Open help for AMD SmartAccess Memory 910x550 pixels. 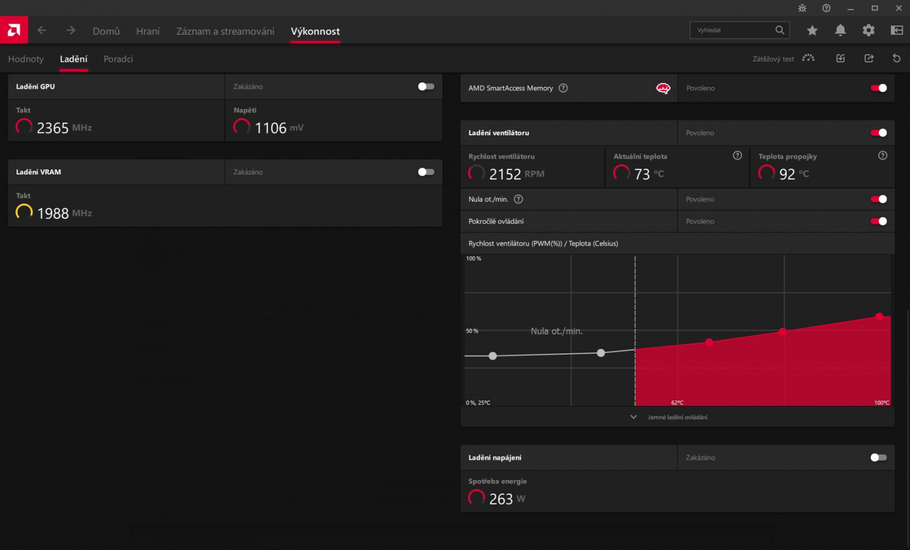pyautogui.click(x=563, y=88)
